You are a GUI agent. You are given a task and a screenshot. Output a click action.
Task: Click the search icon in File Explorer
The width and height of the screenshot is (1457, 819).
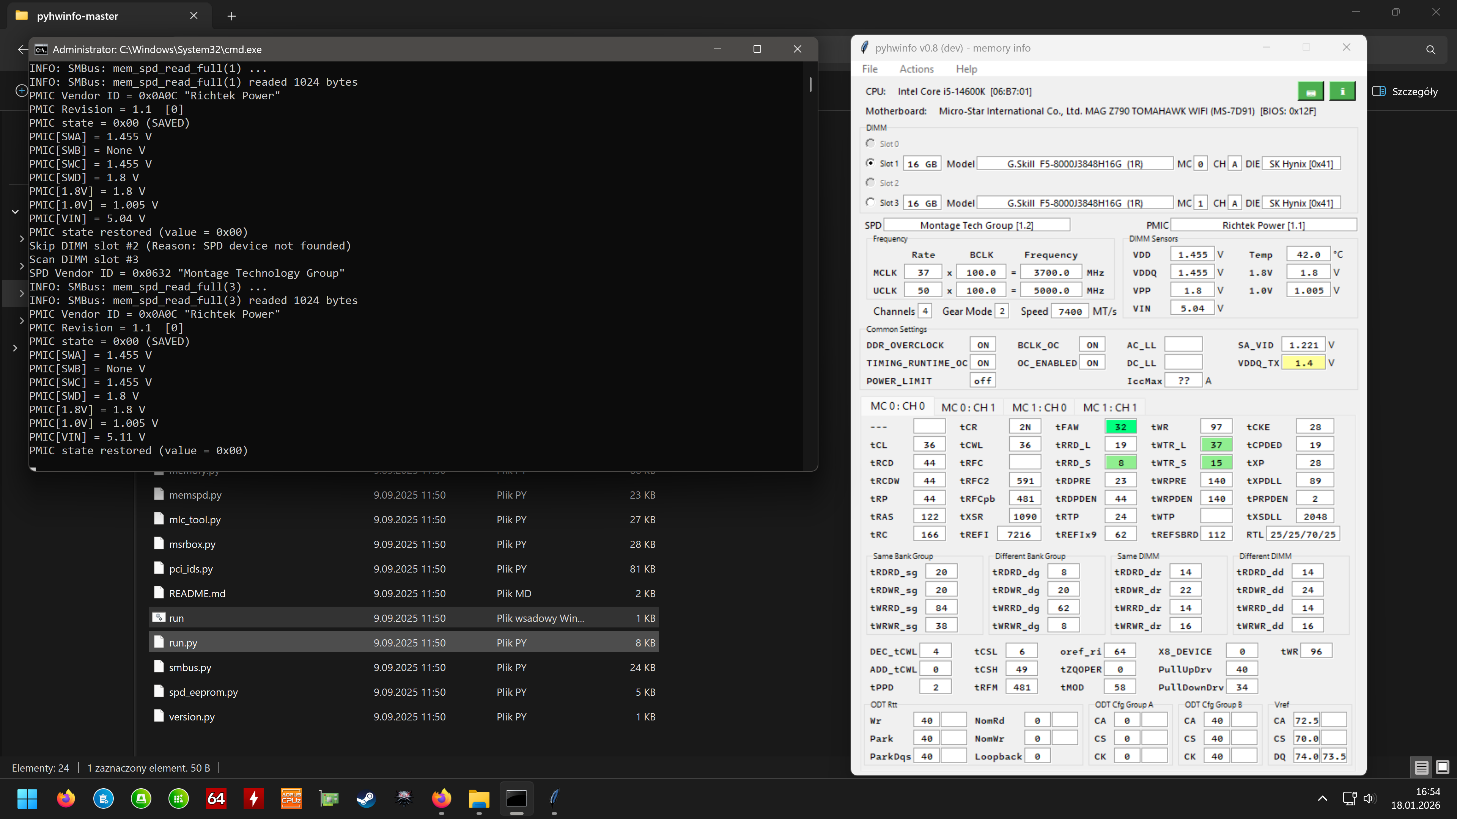[x=1430, y=50]
